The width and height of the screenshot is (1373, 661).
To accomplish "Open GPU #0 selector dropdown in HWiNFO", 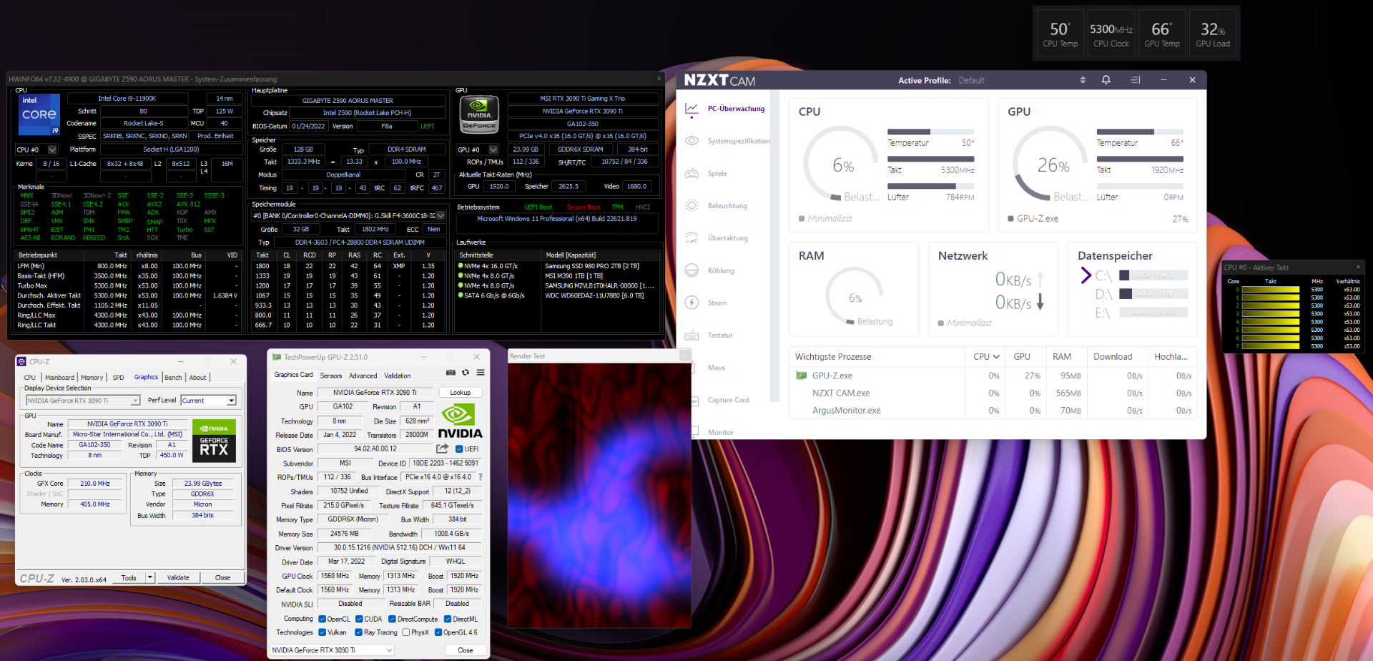I will point(493,150).
